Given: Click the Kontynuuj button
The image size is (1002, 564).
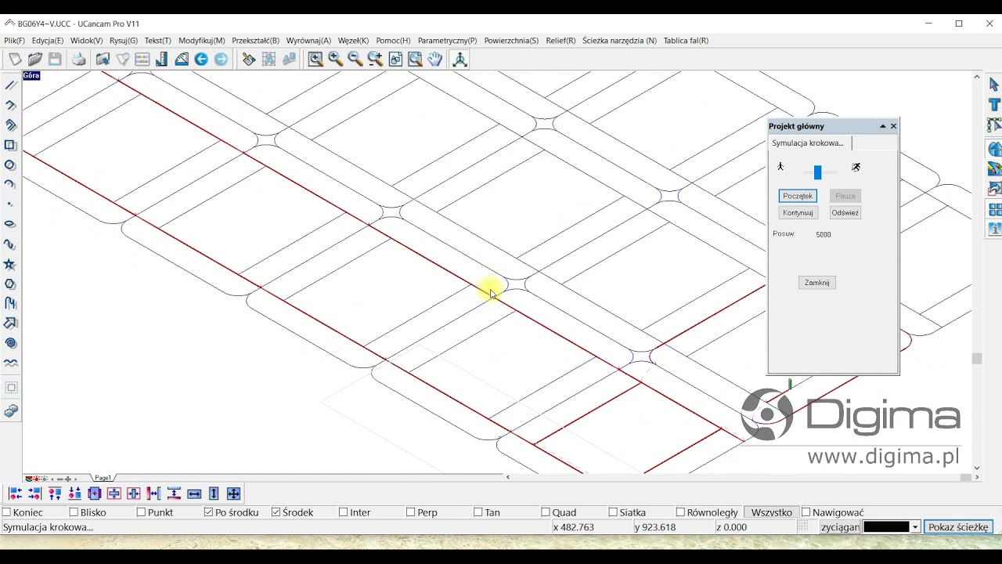Looking at the screenshot, I should coord(798,212).
